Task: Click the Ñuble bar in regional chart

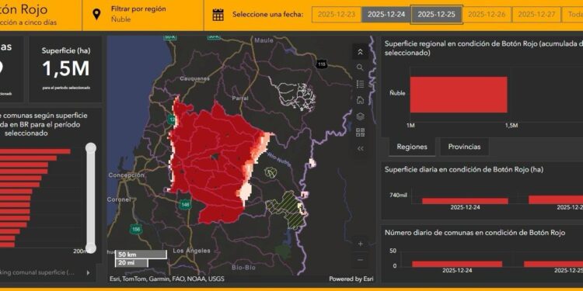Action: coord(459,95)
